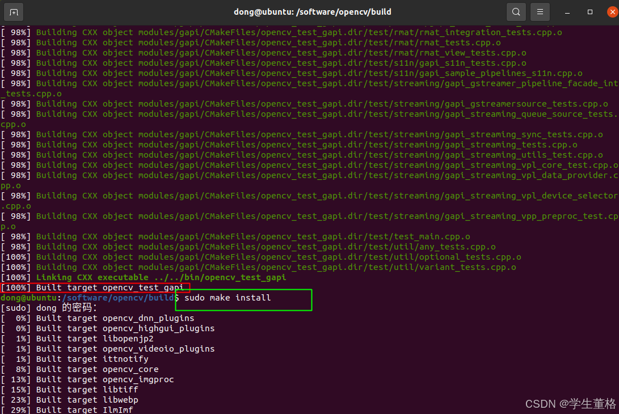This screenshot has width=619, height=414.
Task: Open the terminal hamburger menu
Action: click(x=540, y=12)
